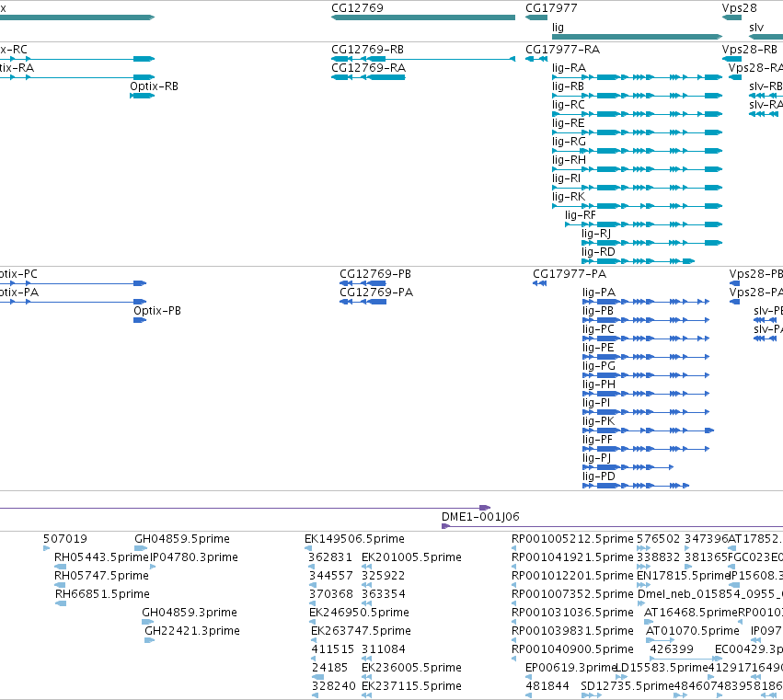783x700 pixels.
Task: Select the lig-RB transcript
Action: tap(568, 86)
